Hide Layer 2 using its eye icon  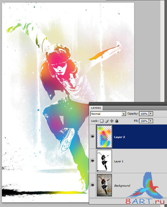[x=93, y=137]
